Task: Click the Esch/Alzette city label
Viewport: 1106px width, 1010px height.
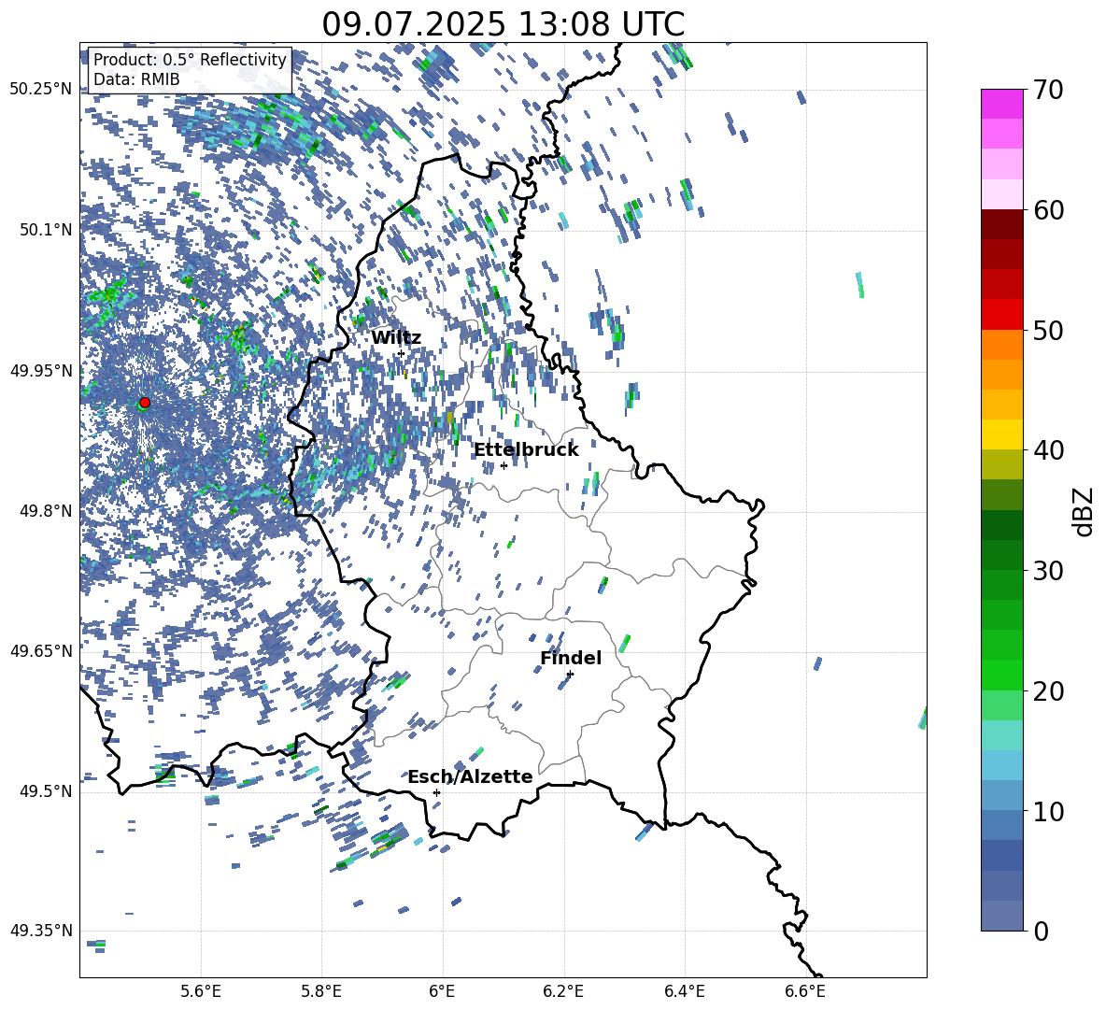Action: 470,777
